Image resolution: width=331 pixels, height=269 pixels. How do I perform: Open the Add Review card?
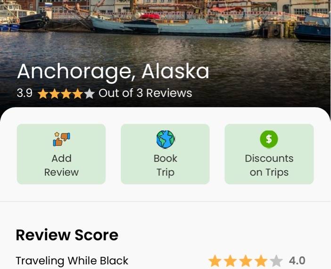(x=61, y=154)
